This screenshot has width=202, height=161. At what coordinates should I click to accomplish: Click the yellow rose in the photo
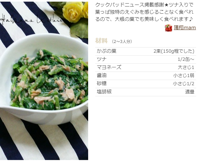73,12
